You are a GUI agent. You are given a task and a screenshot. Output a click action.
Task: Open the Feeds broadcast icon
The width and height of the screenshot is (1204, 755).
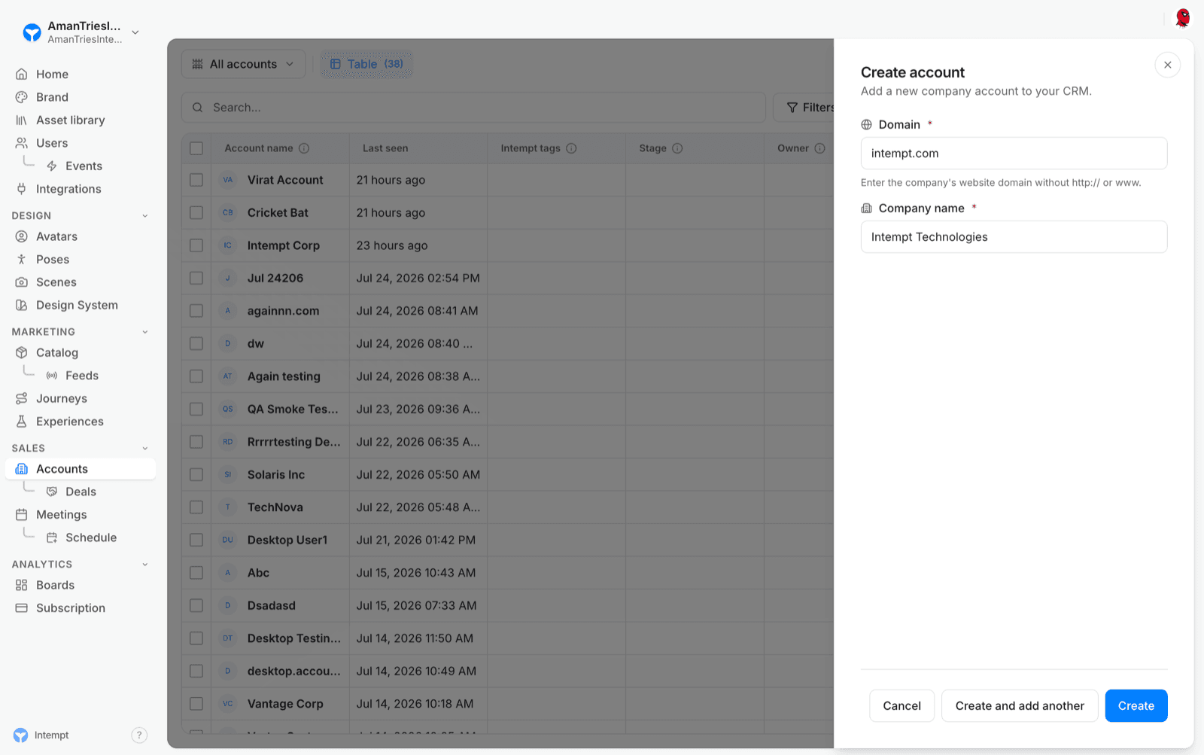pyautogui.click(x=52, y=376)
